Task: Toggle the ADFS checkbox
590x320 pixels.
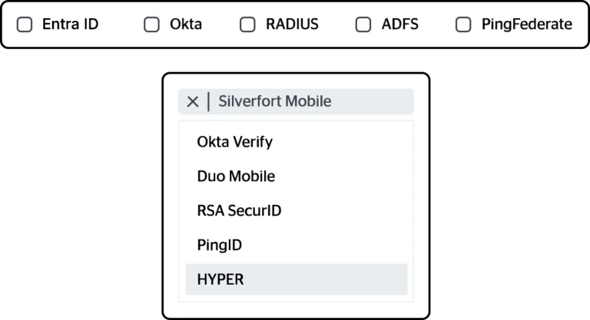Action: [x=363, y=25]
